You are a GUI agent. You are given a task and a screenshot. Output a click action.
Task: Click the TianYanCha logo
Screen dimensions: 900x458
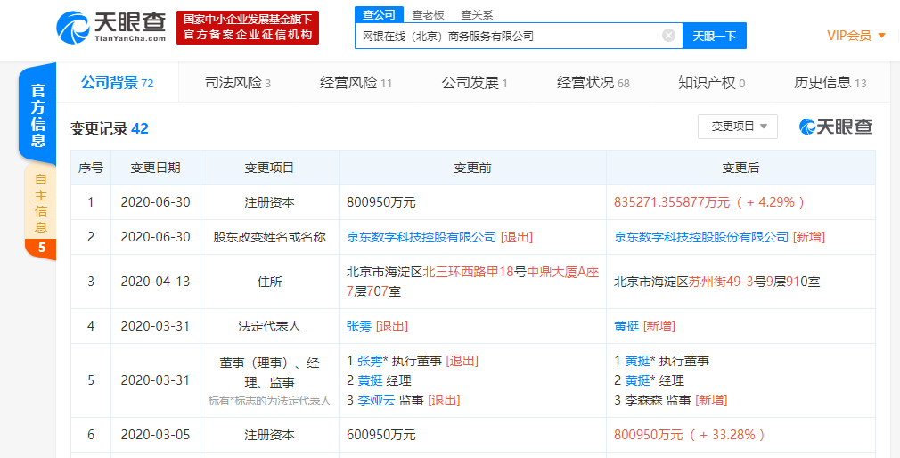click(x=110, y=27)
